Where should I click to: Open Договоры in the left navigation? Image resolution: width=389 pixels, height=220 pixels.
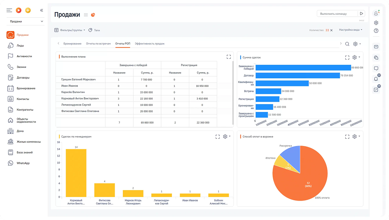[23, 78]
